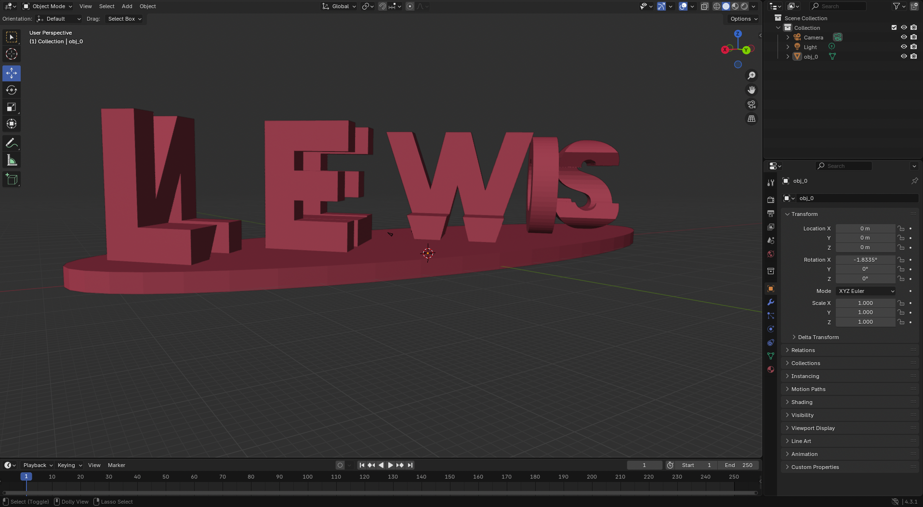
Task: Expand obj_0 in the outliner tree
Action: pos(788,56)
